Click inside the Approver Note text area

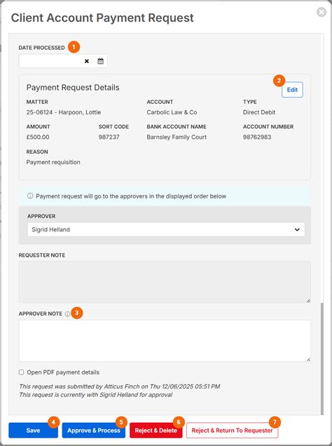(x=165, y=341)
